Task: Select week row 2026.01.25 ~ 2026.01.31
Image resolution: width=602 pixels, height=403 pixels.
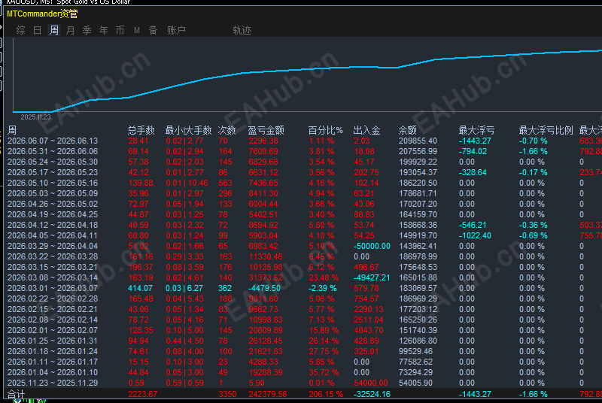Action: click(x=303, y=341)
